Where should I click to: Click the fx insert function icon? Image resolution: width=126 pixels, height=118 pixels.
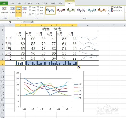point(32,22)
